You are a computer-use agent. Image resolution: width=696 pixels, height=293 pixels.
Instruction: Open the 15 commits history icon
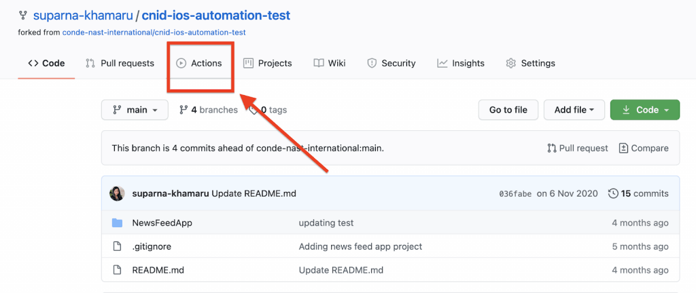click(x=613, y=193)
